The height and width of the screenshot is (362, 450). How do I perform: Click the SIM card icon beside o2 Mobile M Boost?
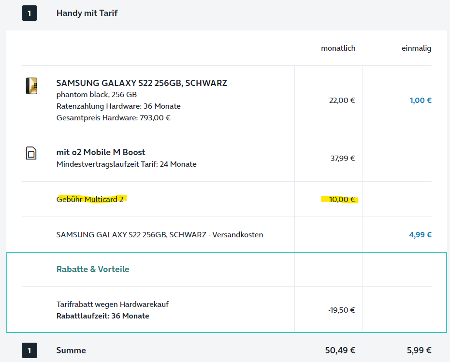[31, 153]
